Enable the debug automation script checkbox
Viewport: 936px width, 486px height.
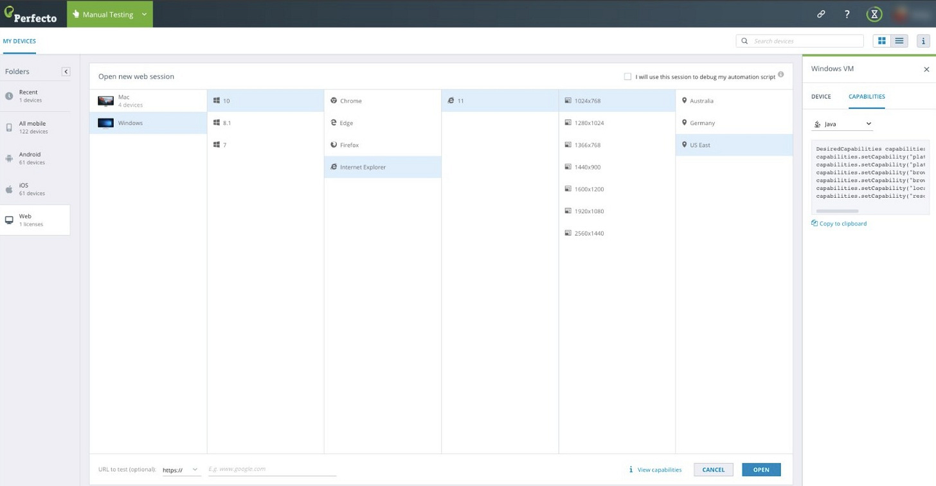click(627, 76)
